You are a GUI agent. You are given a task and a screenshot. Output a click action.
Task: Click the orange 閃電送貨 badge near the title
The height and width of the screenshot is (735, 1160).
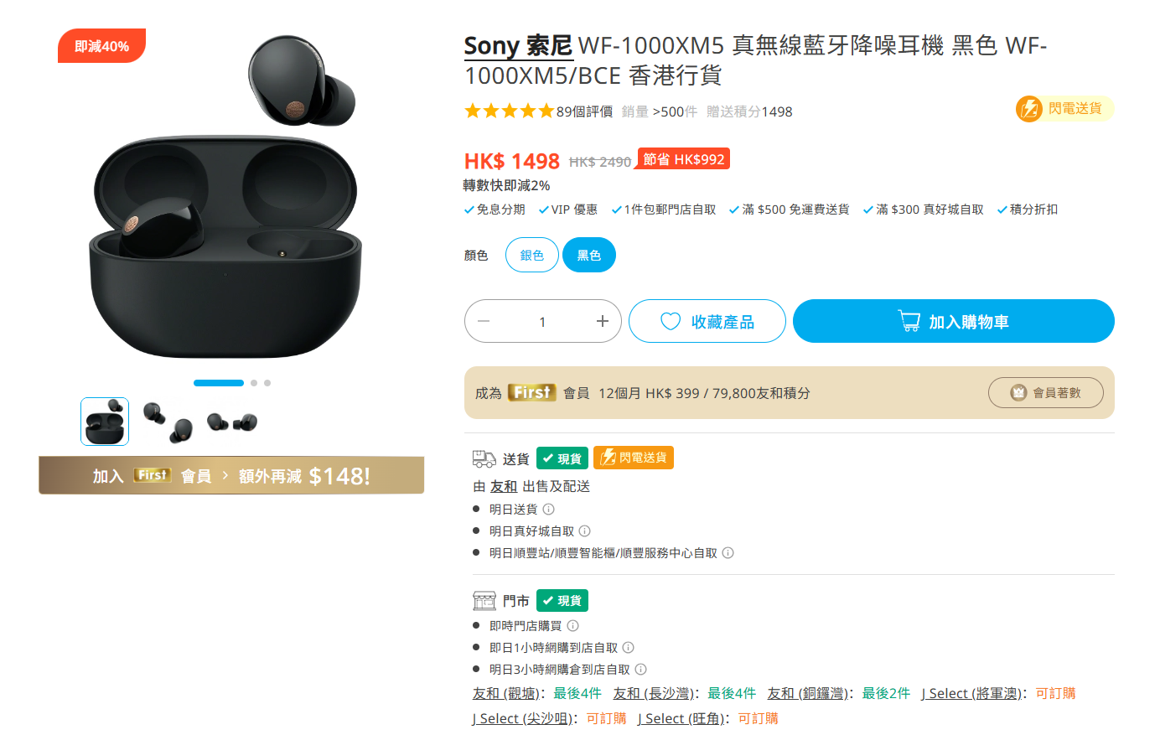pyautogui.click(x=1064, y=109)
